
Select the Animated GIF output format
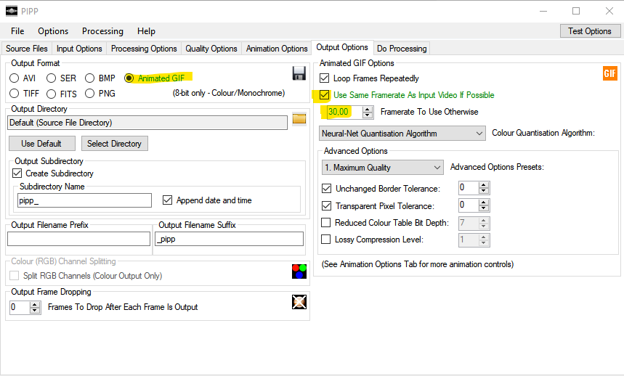[x=129, y=78]
